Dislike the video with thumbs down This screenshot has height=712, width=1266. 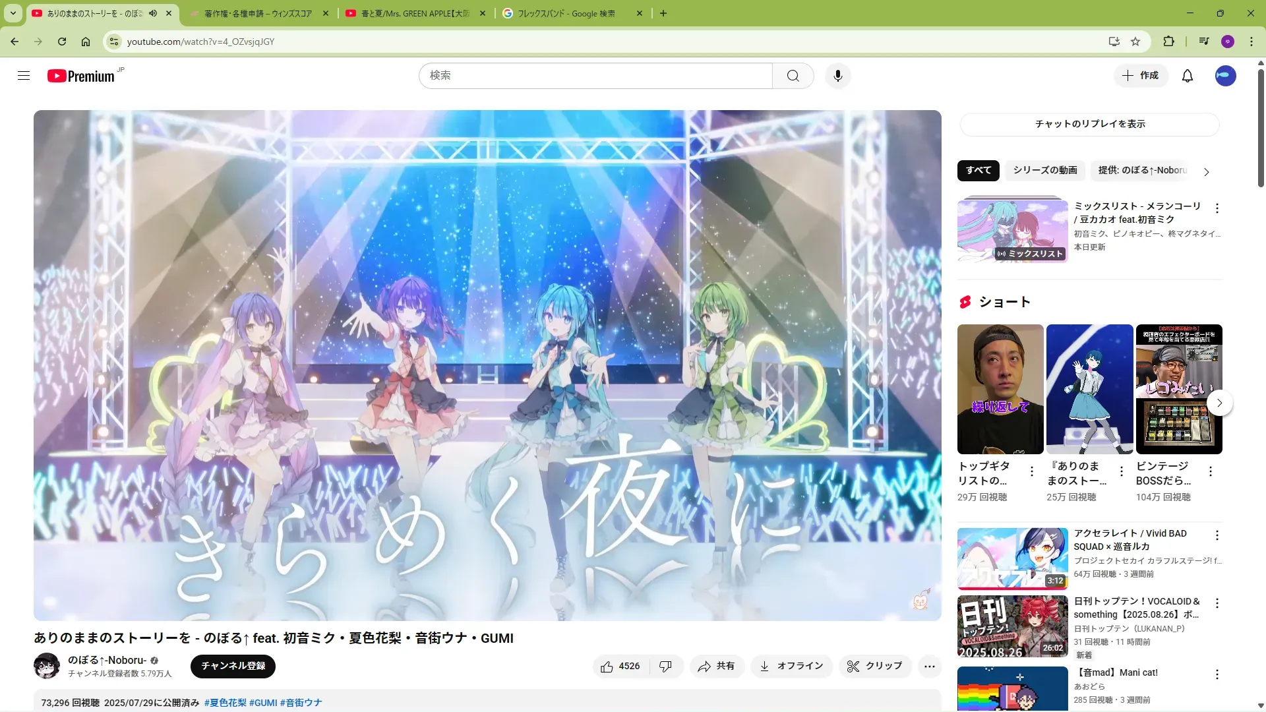point(665,666)
